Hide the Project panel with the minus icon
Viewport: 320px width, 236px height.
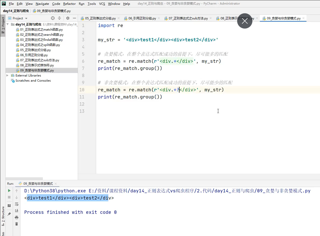pyautogui.click(x=74, y=18)
